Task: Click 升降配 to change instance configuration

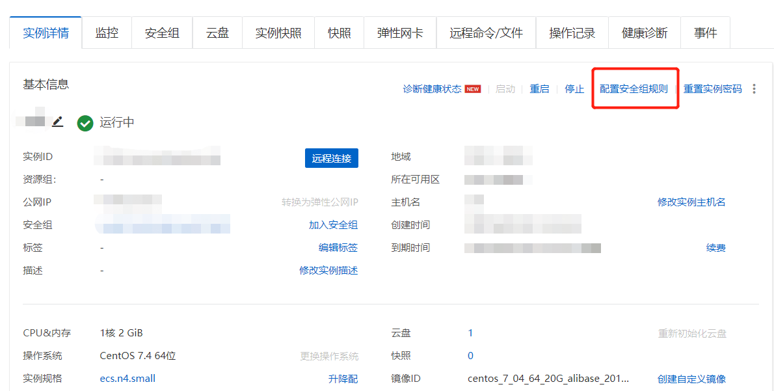Action: pyautogui.click(x=343, y=378)
